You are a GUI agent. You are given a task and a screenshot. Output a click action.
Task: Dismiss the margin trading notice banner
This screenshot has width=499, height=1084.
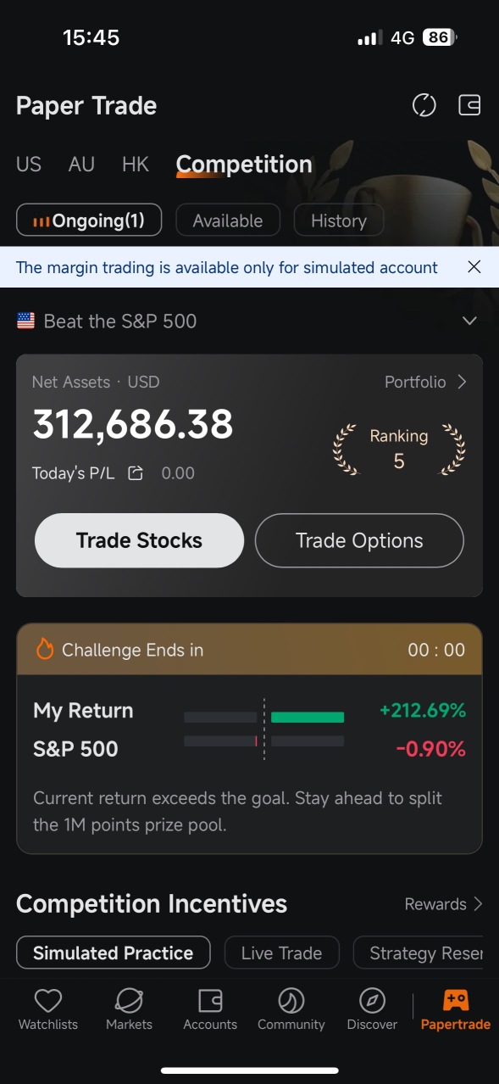474,267
